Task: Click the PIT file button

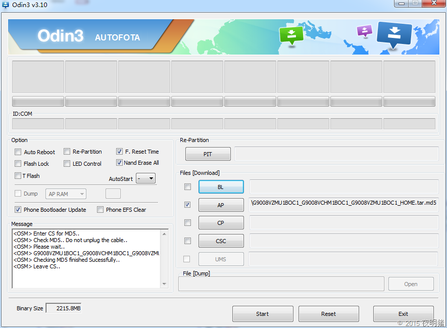Action: tap(208, 154)
